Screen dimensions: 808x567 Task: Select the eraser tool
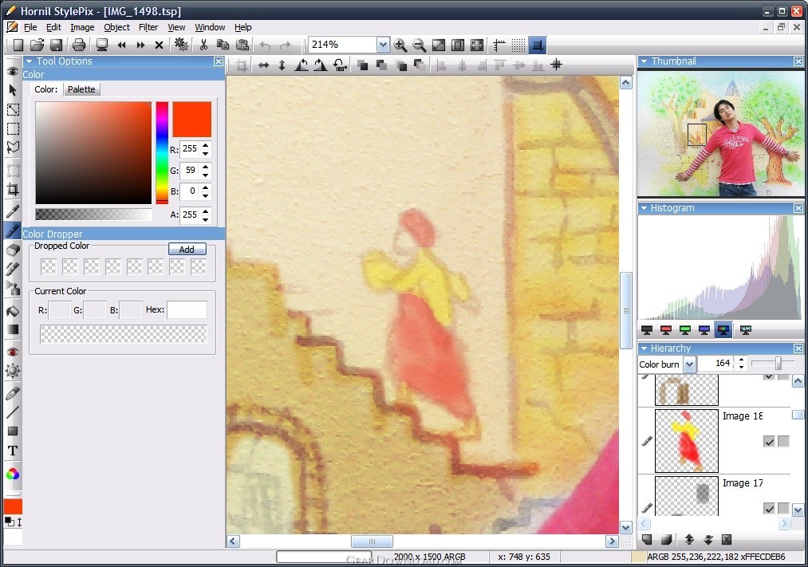coord(13,250)
